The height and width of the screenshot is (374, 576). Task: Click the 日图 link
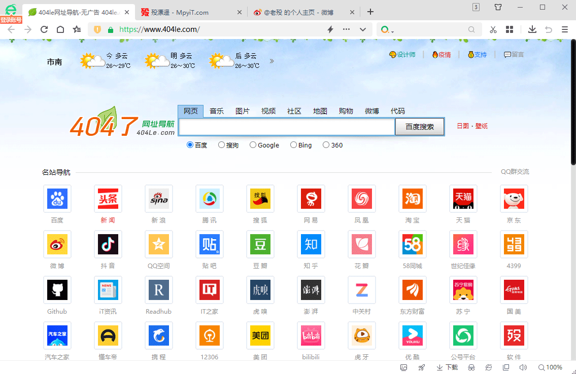coord(463,126)
